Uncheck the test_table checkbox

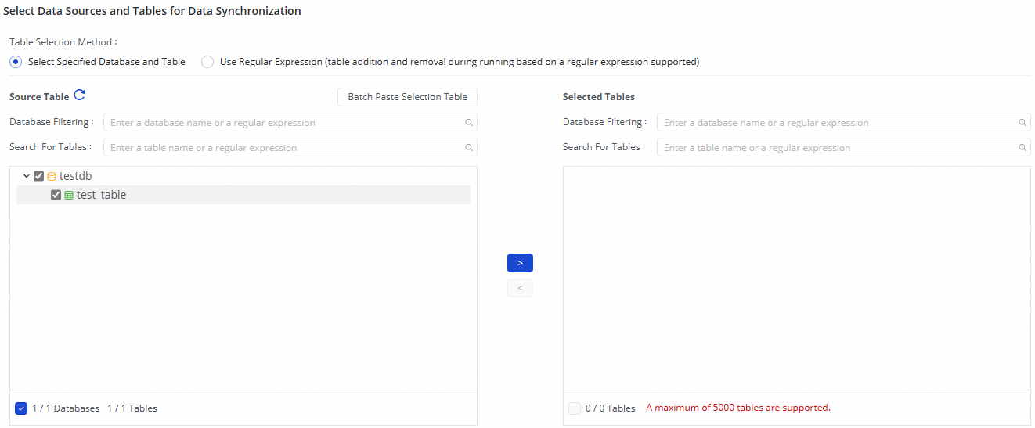[56, 196]
